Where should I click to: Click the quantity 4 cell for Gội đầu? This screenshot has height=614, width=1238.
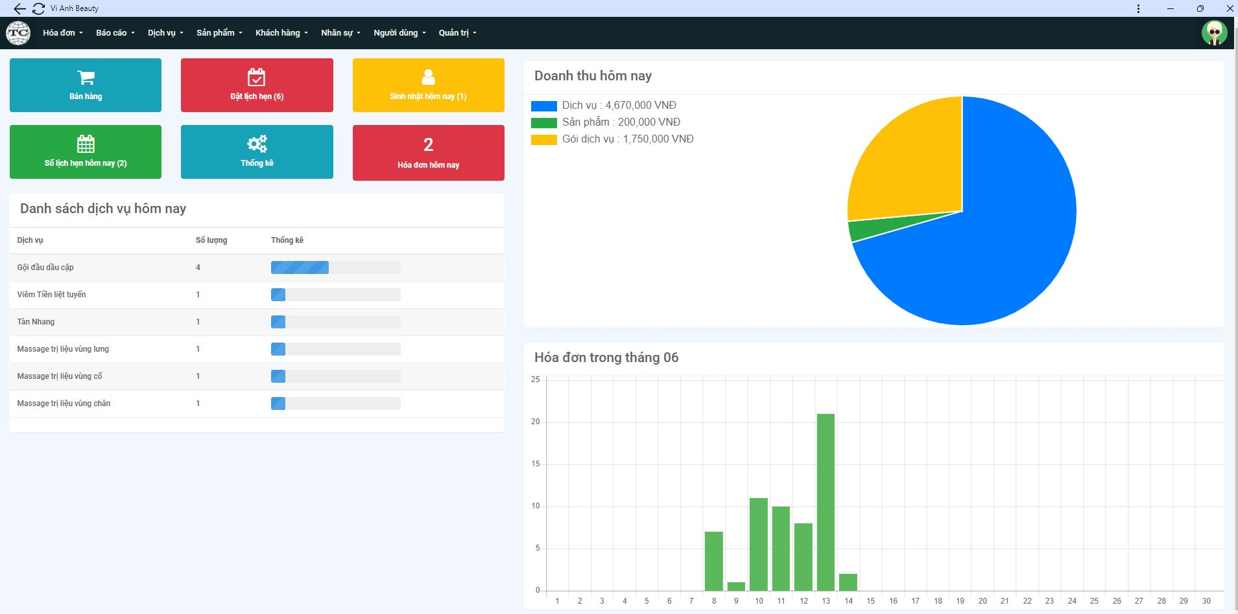coord(198,267)
